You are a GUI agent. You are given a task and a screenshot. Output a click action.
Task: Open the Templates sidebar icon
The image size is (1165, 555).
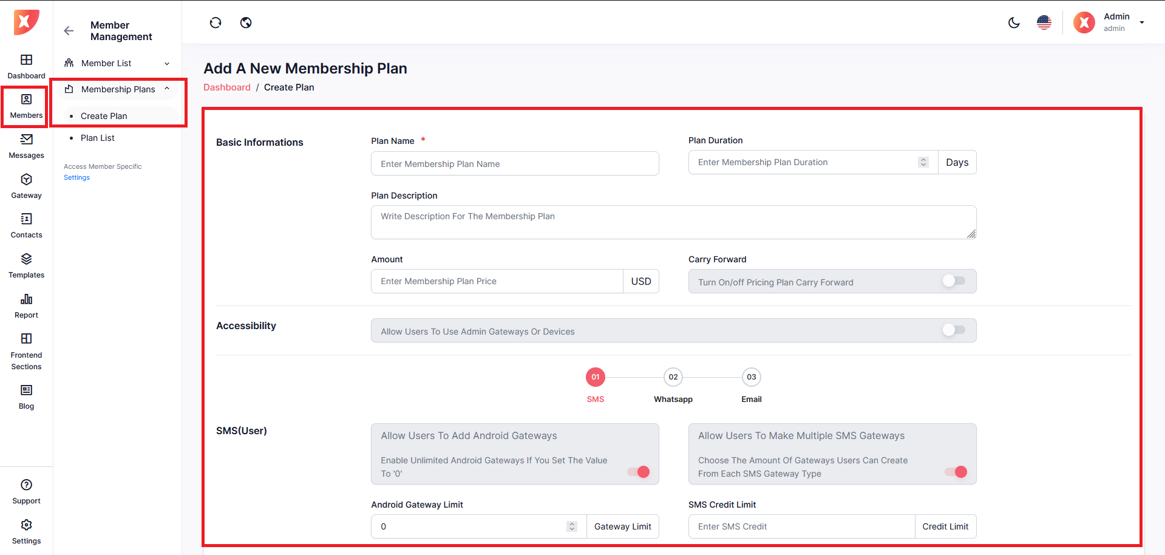(26, 265)
